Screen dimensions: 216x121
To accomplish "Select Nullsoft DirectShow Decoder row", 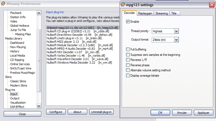I will (79, 35).
